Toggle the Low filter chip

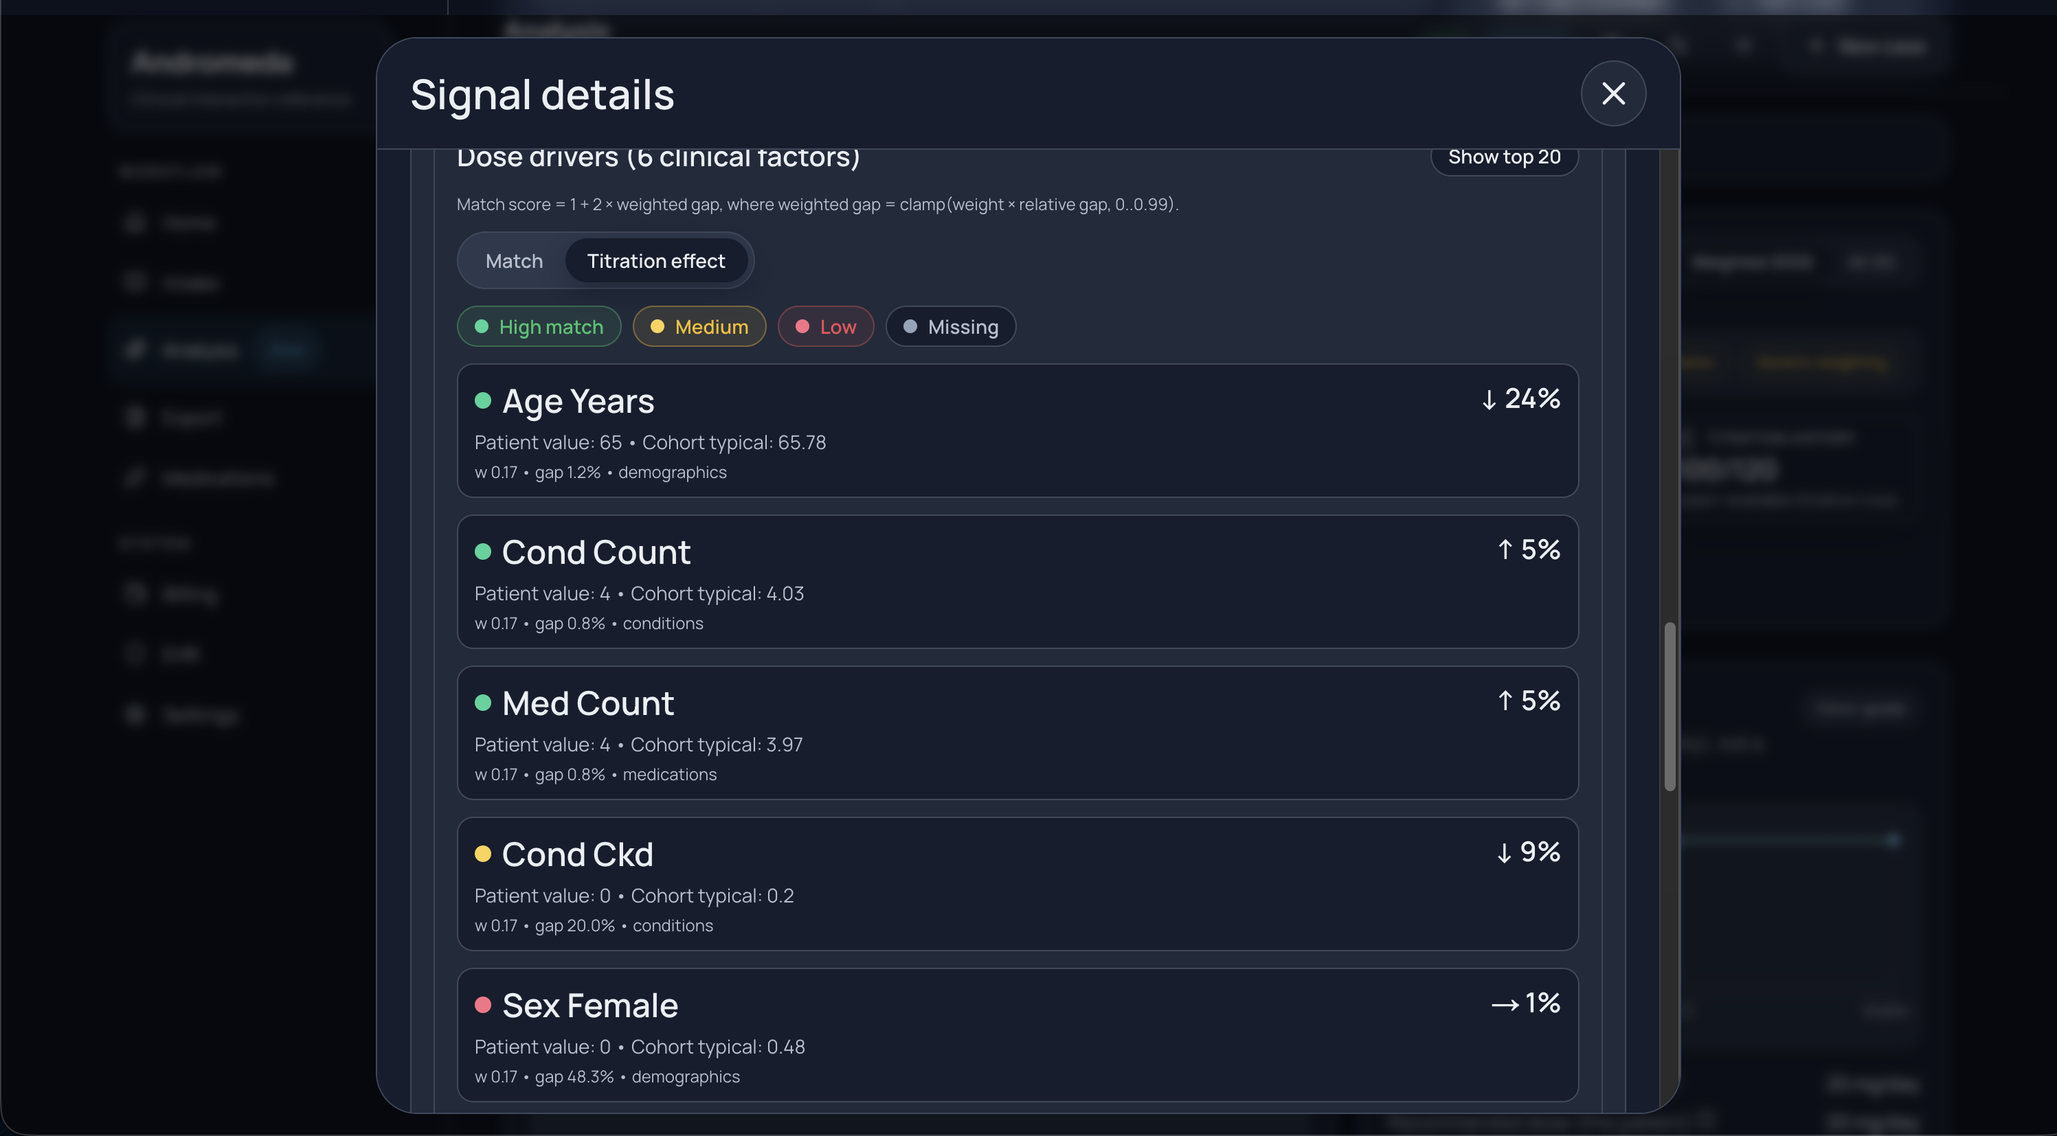coord(825,326)
